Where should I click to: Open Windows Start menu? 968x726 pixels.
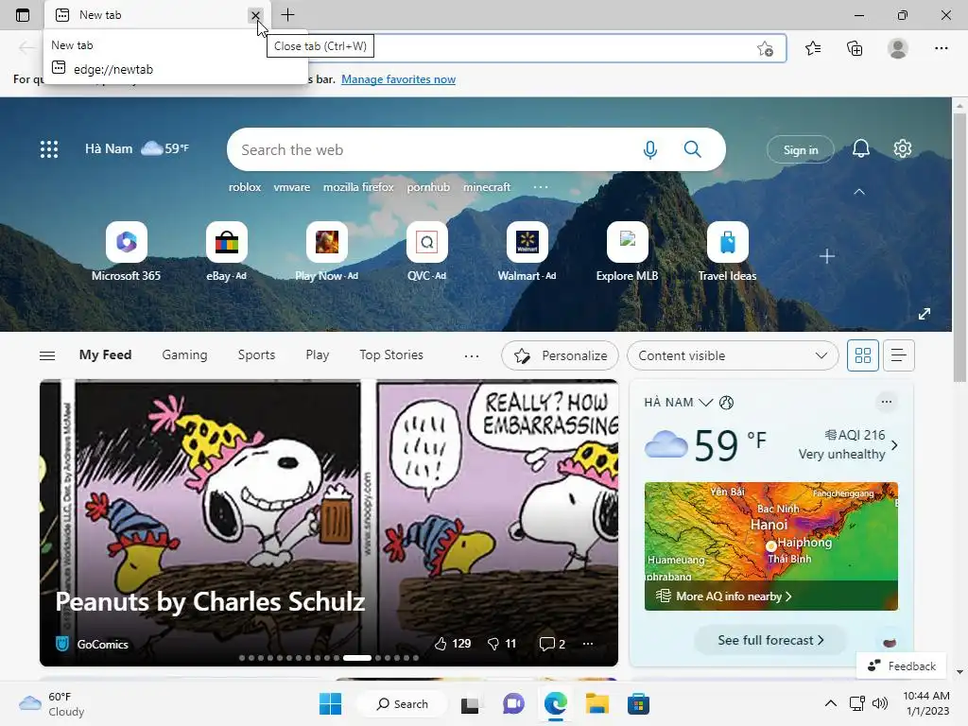(330, 703)
